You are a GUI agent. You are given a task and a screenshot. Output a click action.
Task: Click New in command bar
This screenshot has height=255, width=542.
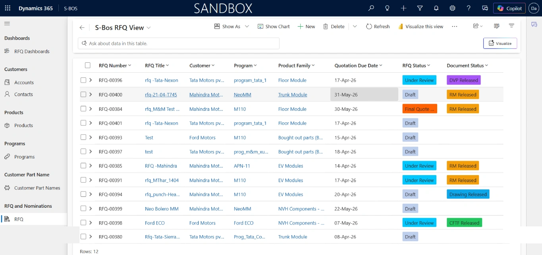coord(306,27)
